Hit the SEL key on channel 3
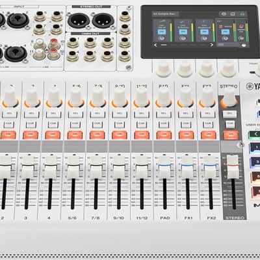The height and width of the screenshot is (260, 260). tap(31, 114)
